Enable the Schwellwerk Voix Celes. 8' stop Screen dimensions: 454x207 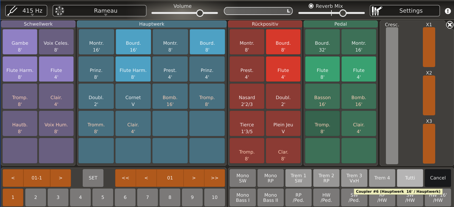(56, 46)
